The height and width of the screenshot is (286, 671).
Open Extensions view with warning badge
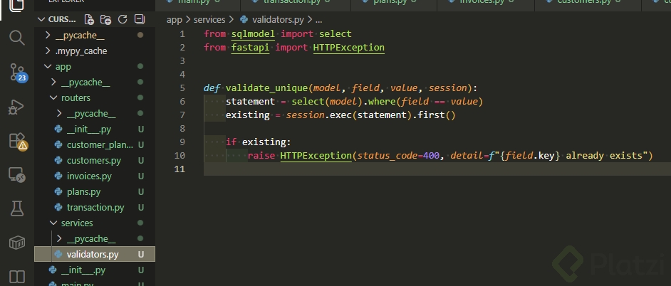[x=17, y=140]
